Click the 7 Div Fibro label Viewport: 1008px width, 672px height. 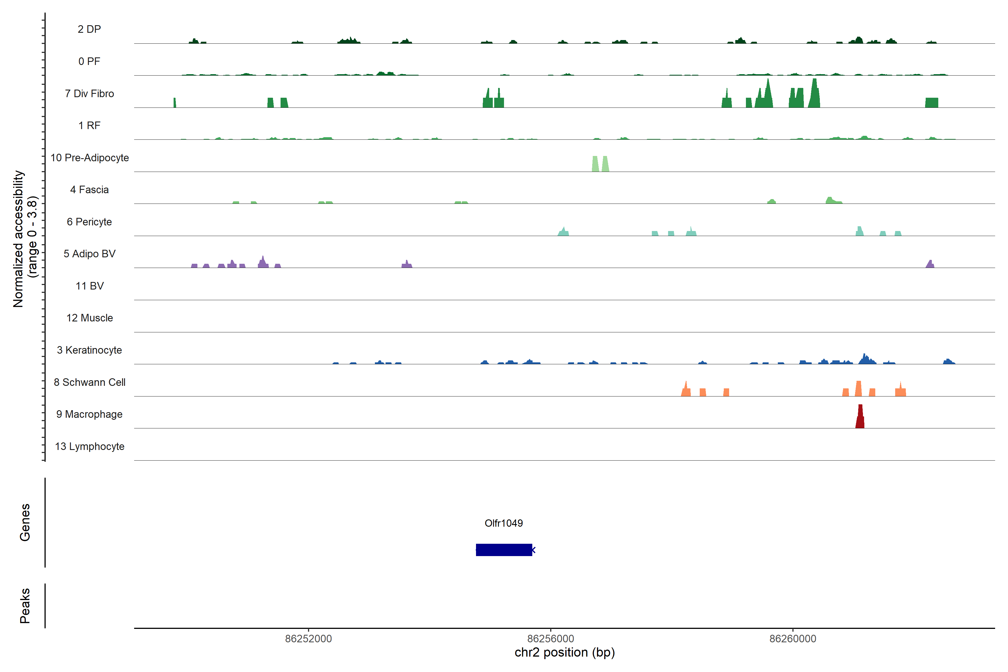click(89, 94)
